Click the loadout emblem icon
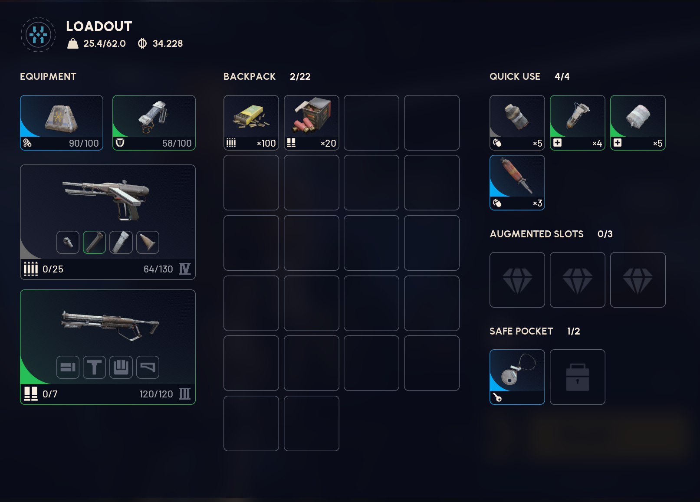Image resolution: width=700 pixels, height=502 pixels. coord(38,35)
